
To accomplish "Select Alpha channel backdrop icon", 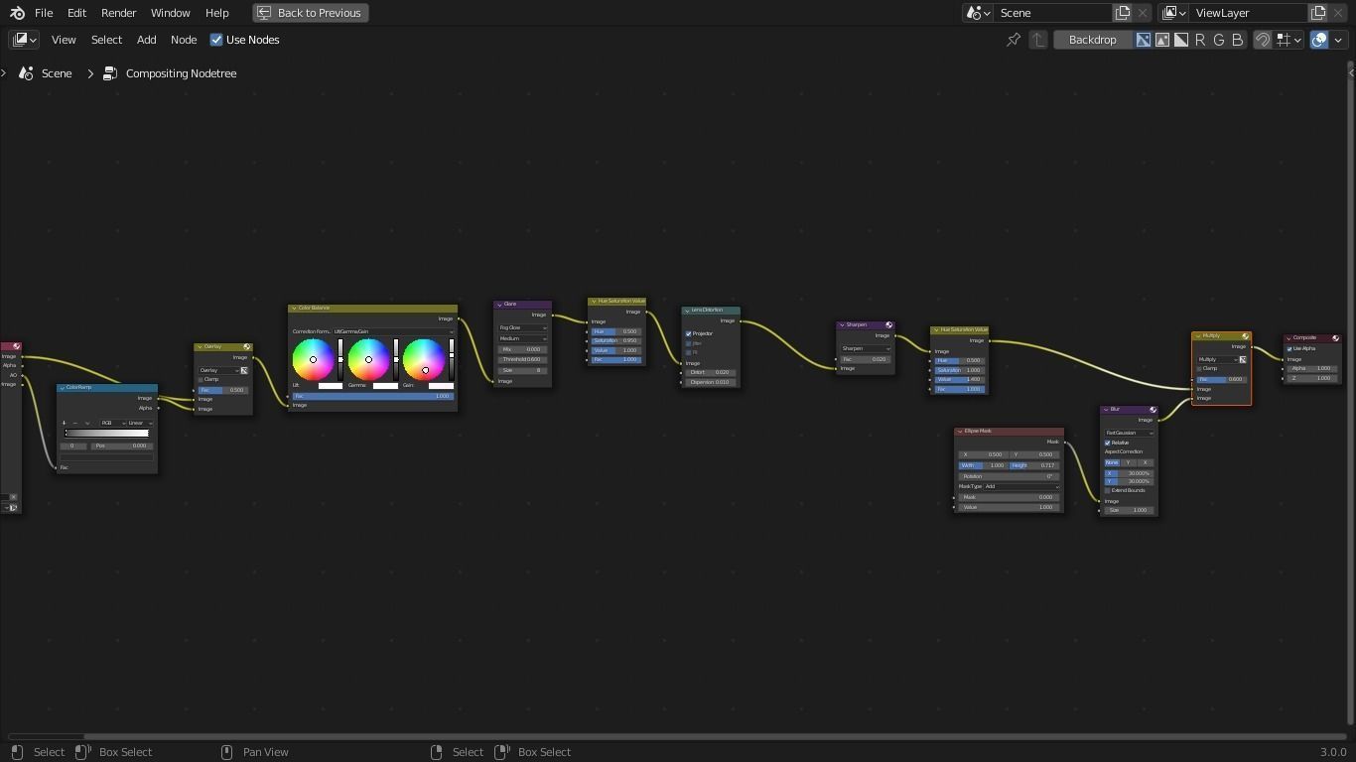I will tap(1181, 40).
